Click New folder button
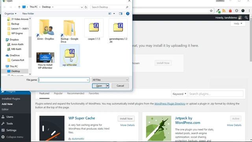The width and height of the screenshot is (252, 142). pyautogui.click(x=28, y=14)
